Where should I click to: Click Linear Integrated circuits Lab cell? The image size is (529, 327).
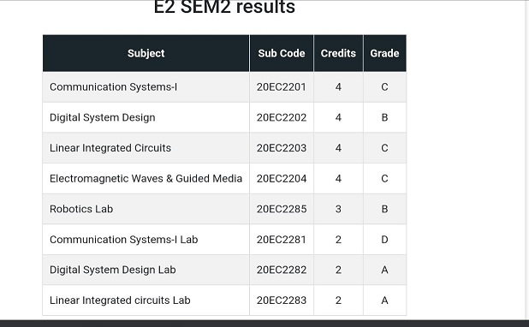point(146,300)
